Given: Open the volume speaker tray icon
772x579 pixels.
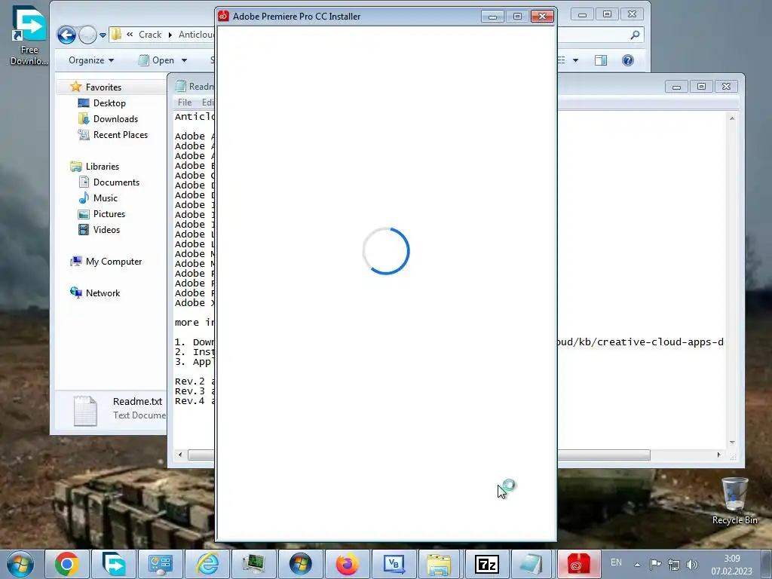Looking at the screenshot, I should (x=692, y=564).
